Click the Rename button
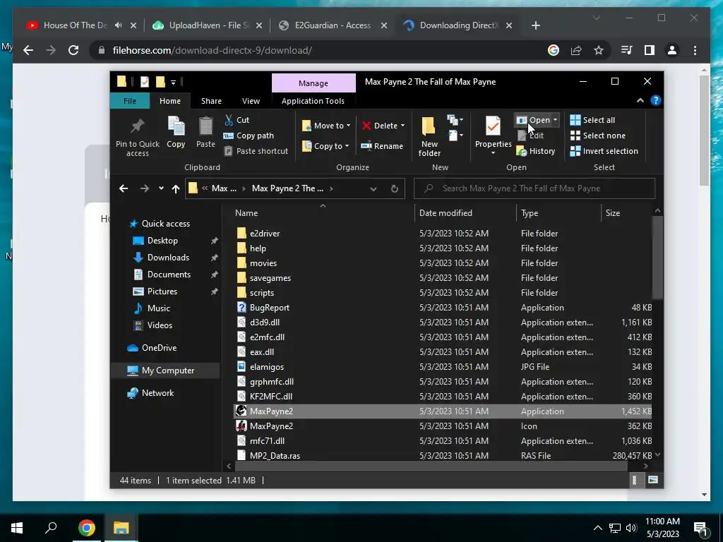Viewport: 723px width, 542px height. coord(382,146)
